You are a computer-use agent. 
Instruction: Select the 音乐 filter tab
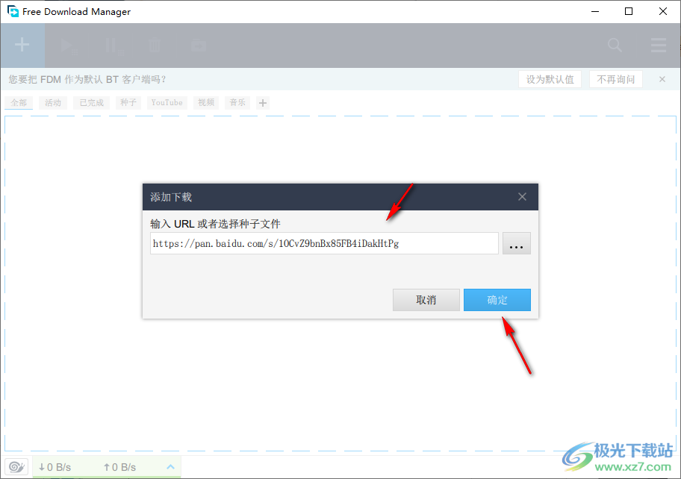[x=237, y=103]
